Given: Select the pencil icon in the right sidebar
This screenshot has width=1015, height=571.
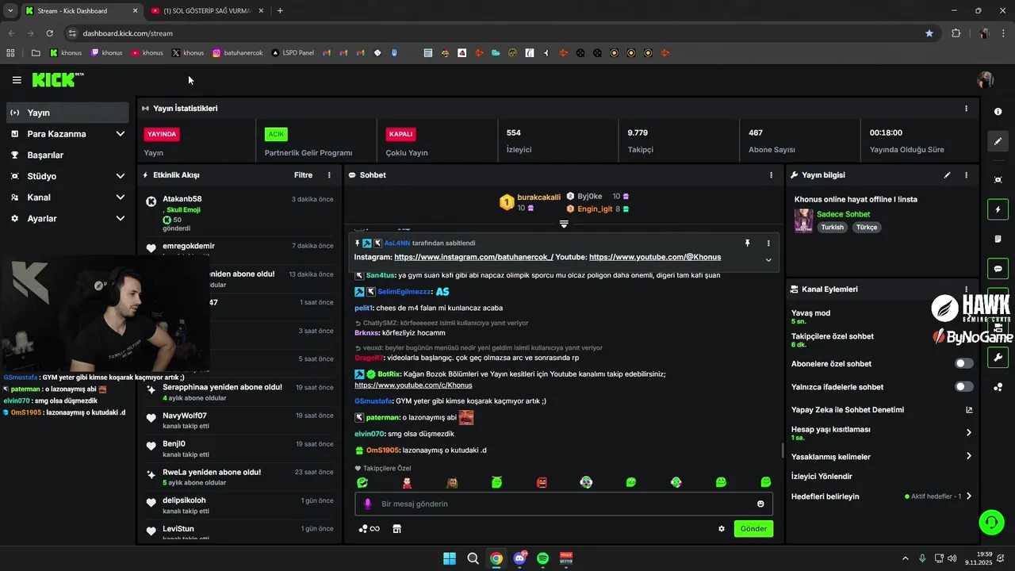Looking at the screenshot, I should tap(998, 141).
